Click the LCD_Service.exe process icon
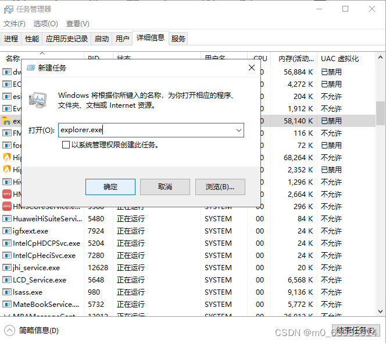The height and width of the screenshot is (343, 386). 7,280
